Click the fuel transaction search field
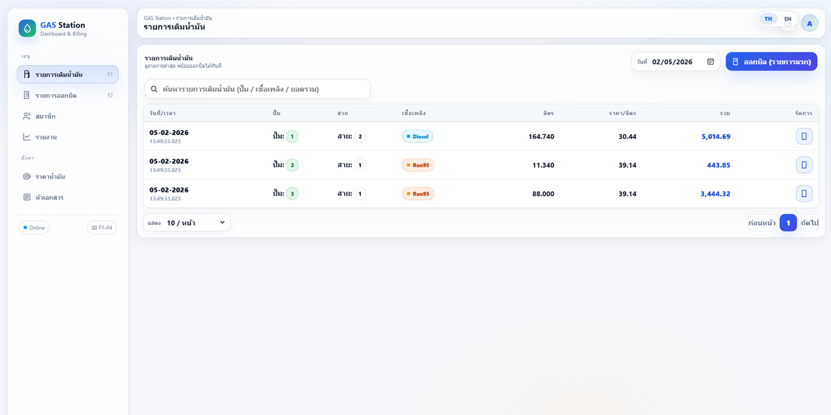The width and height of the screenshot is (831, 415). coord(258,89)
